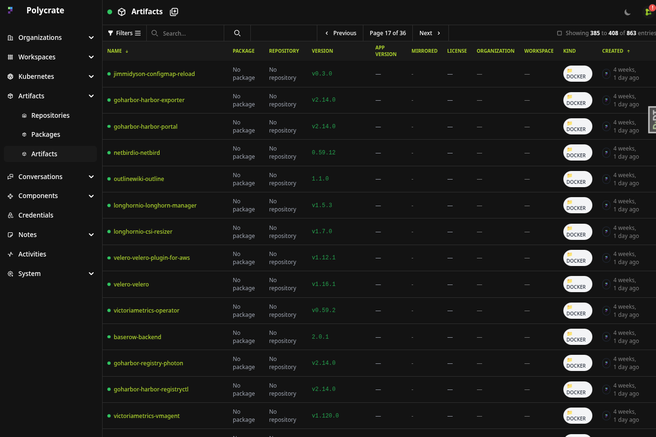Click the creator avatar in the netbirdio-netbird row
The image size is (656, 437).
pyautogui.click(x=606, y=153)
